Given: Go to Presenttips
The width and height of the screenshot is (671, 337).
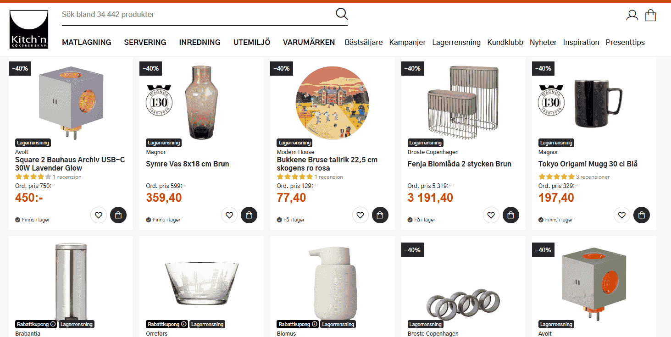Looking at the screenshot, I should click(625, 42).
